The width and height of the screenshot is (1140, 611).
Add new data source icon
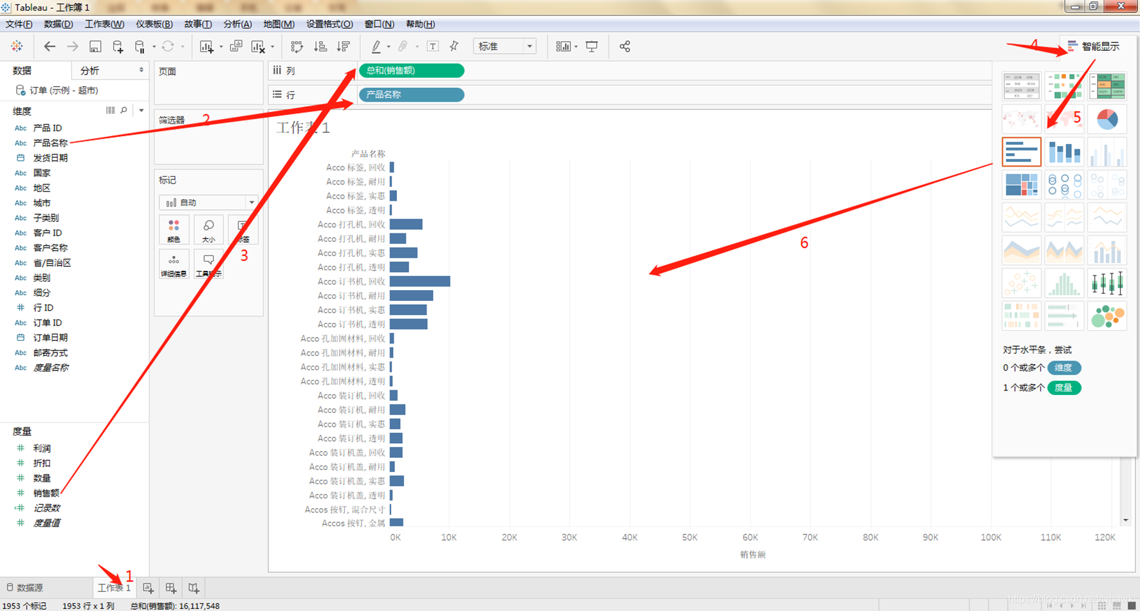coord(118,46)
